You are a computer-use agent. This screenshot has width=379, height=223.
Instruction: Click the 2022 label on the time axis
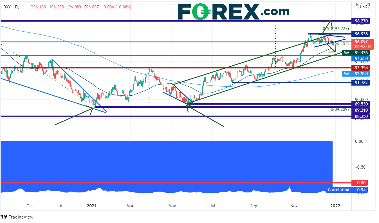pos(335,206)
